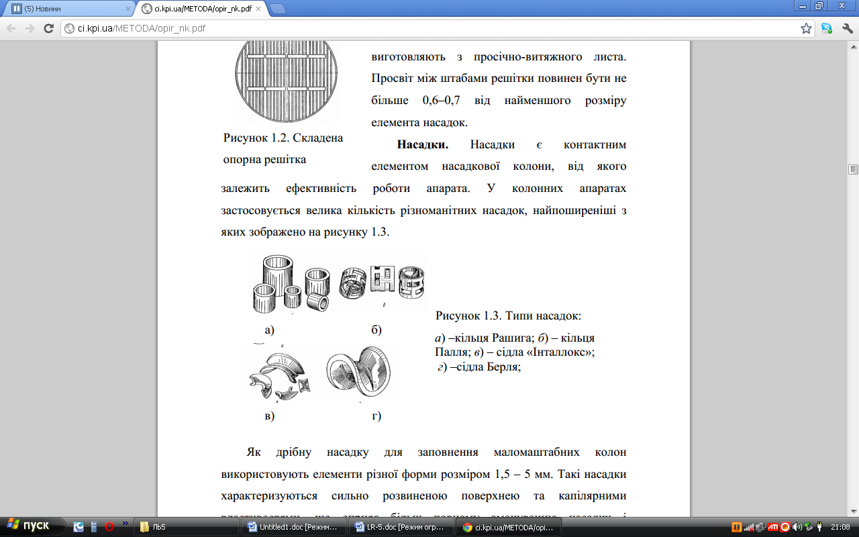Go forward using the browser forward arrow
The height and width of the screenshot is (537, 859).
[x=30, y=28]
